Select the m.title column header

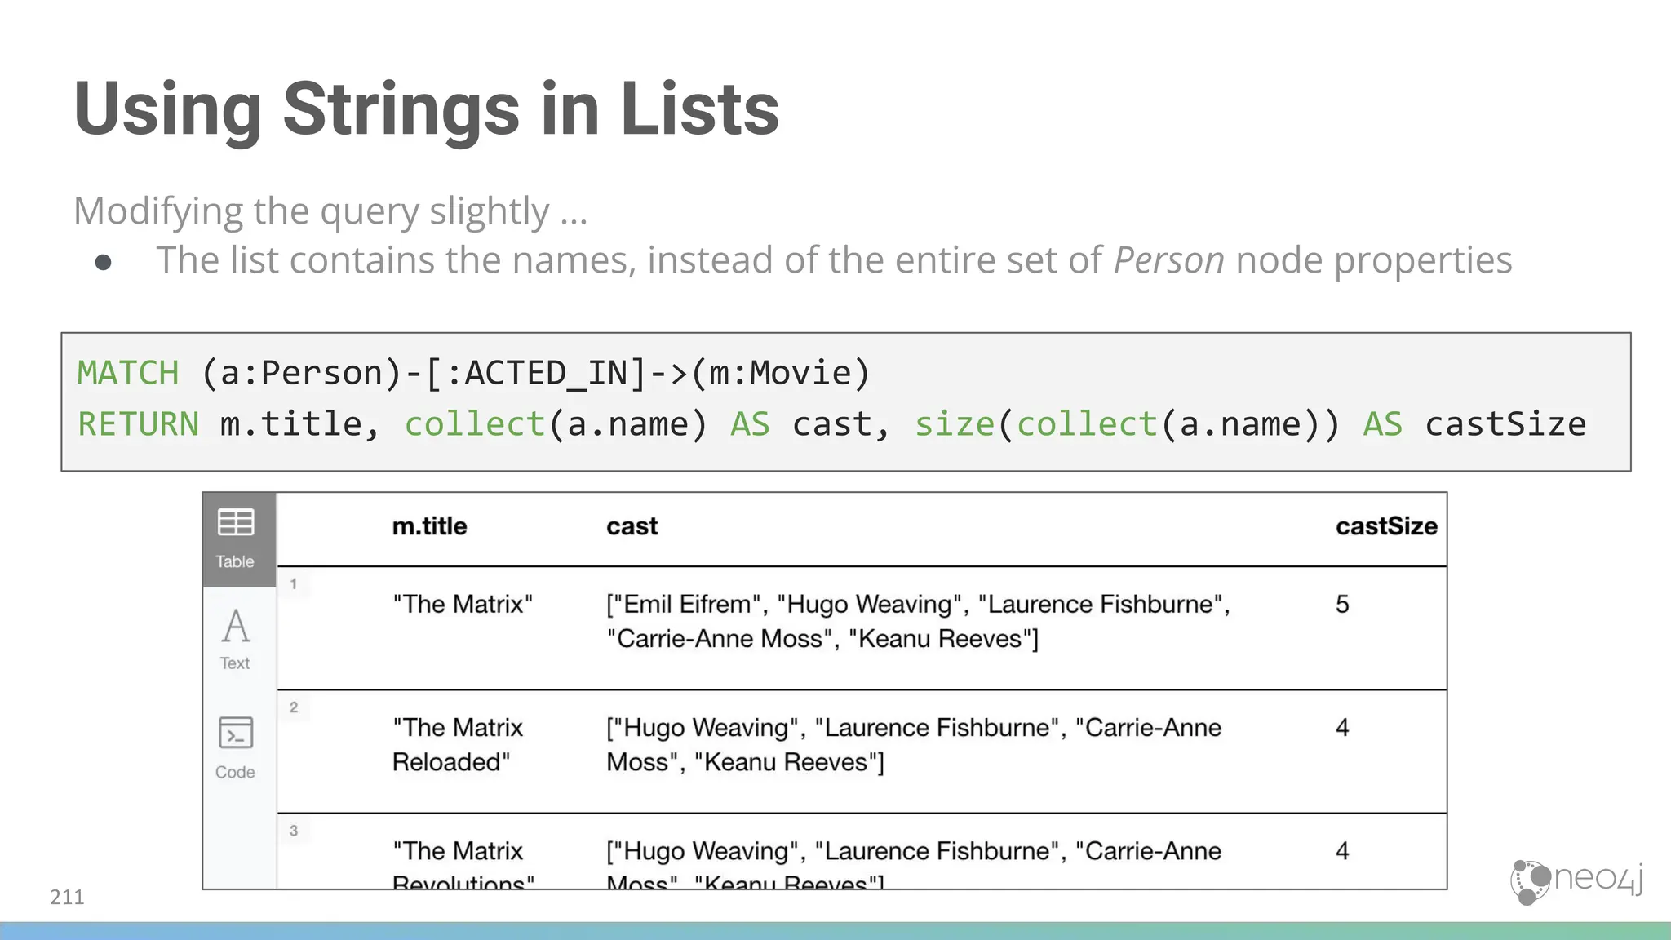click(x=430, y=526)
